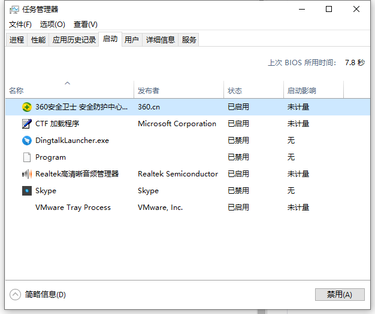375x314 pixels.
Task: Switch to the 进程 tab
Action: click(17, 39)
